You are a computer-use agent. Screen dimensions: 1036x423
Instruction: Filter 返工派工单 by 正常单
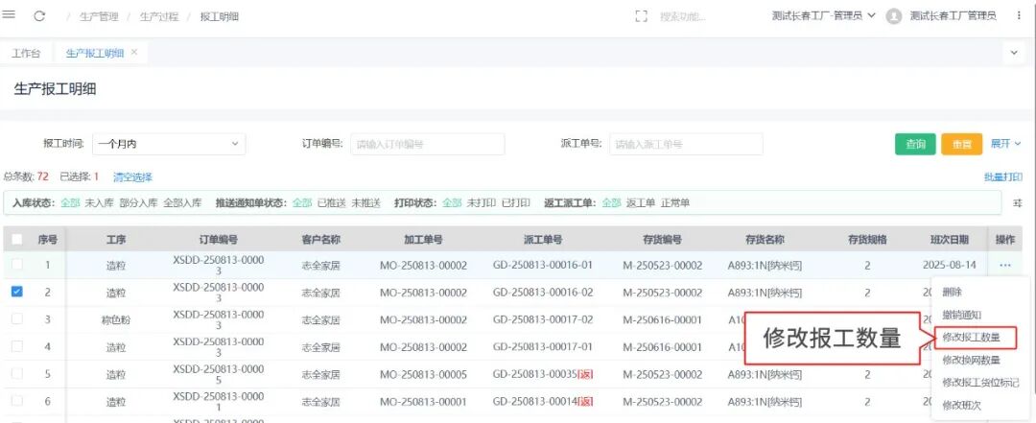coord(675,203)
